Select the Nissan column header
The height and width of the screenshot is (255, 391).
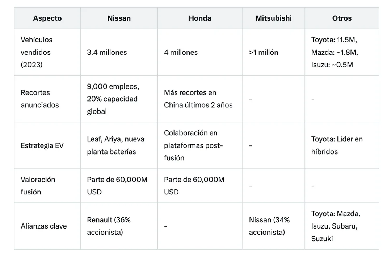[119, 18]
